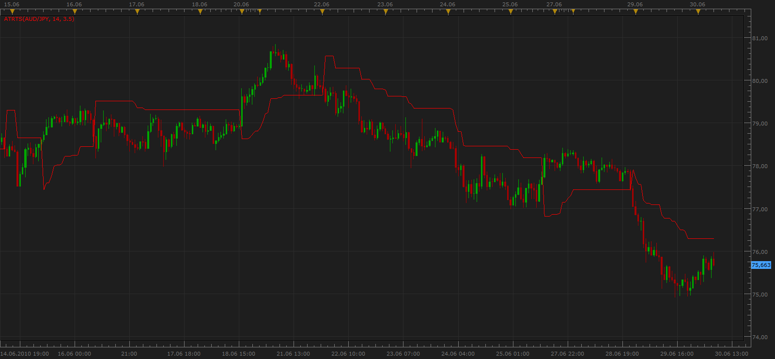Click the 17.06 18:00 time axis label
This screenshot has height=359, width=775.
pos(184,354)
